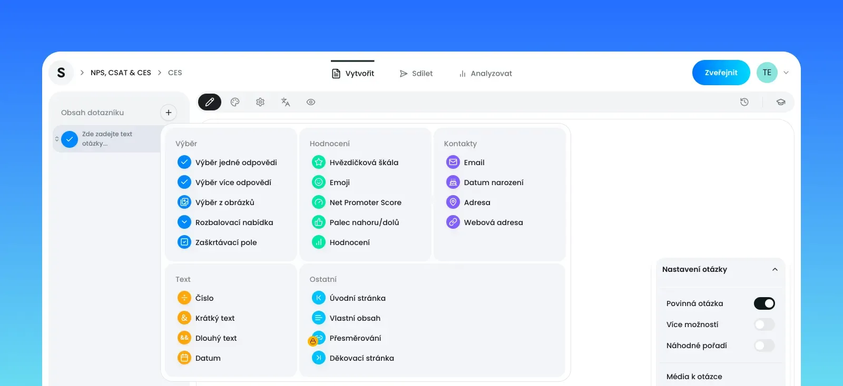Click TE user avatar
843x386 pixels.
tap(767, 73)
